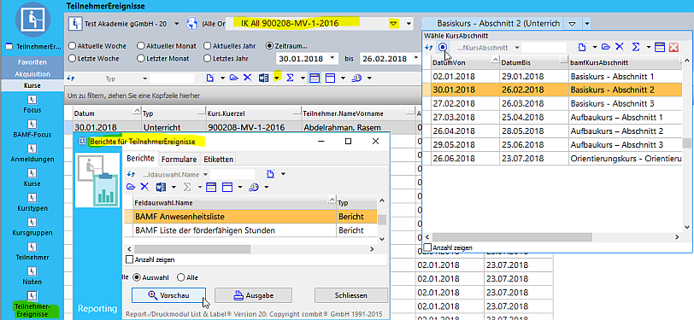Open the Test Akademie gGmbH dropdown
Screen dimensions: 694x320
click(176, 23)
